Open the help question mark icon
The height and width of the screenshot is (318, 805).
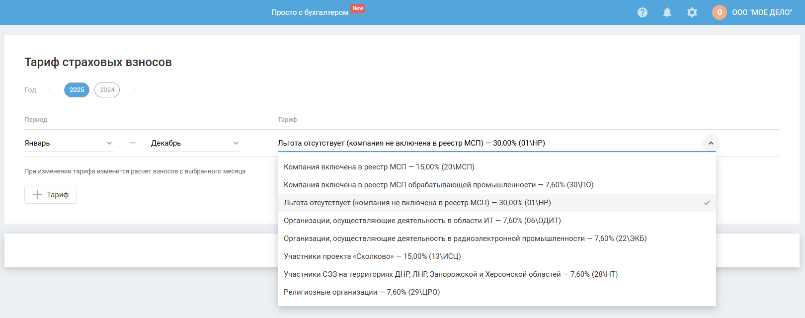pyautogui.click(x=643, y=12)
